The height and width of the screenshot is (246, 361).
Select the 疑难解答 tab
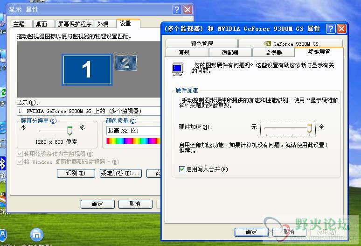point(319,52)
